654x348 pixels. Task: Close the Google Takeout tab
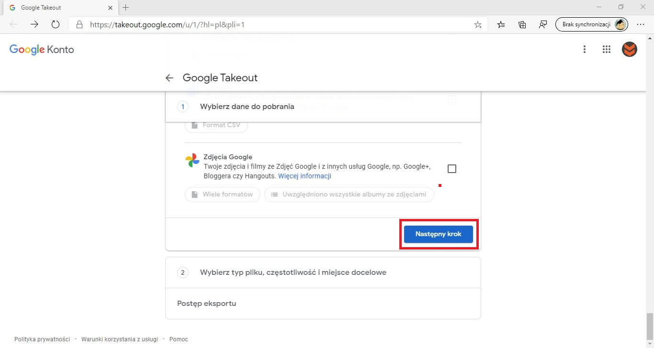[110, 8]
